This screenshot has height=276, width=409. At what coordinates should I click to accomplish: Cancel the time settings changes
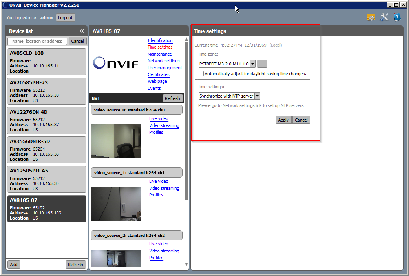[301, 120]
